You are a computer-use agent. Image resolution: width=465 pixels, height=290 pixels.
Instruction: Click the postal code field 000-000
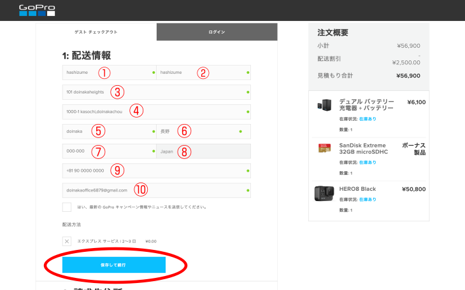(x=109, y=151)
